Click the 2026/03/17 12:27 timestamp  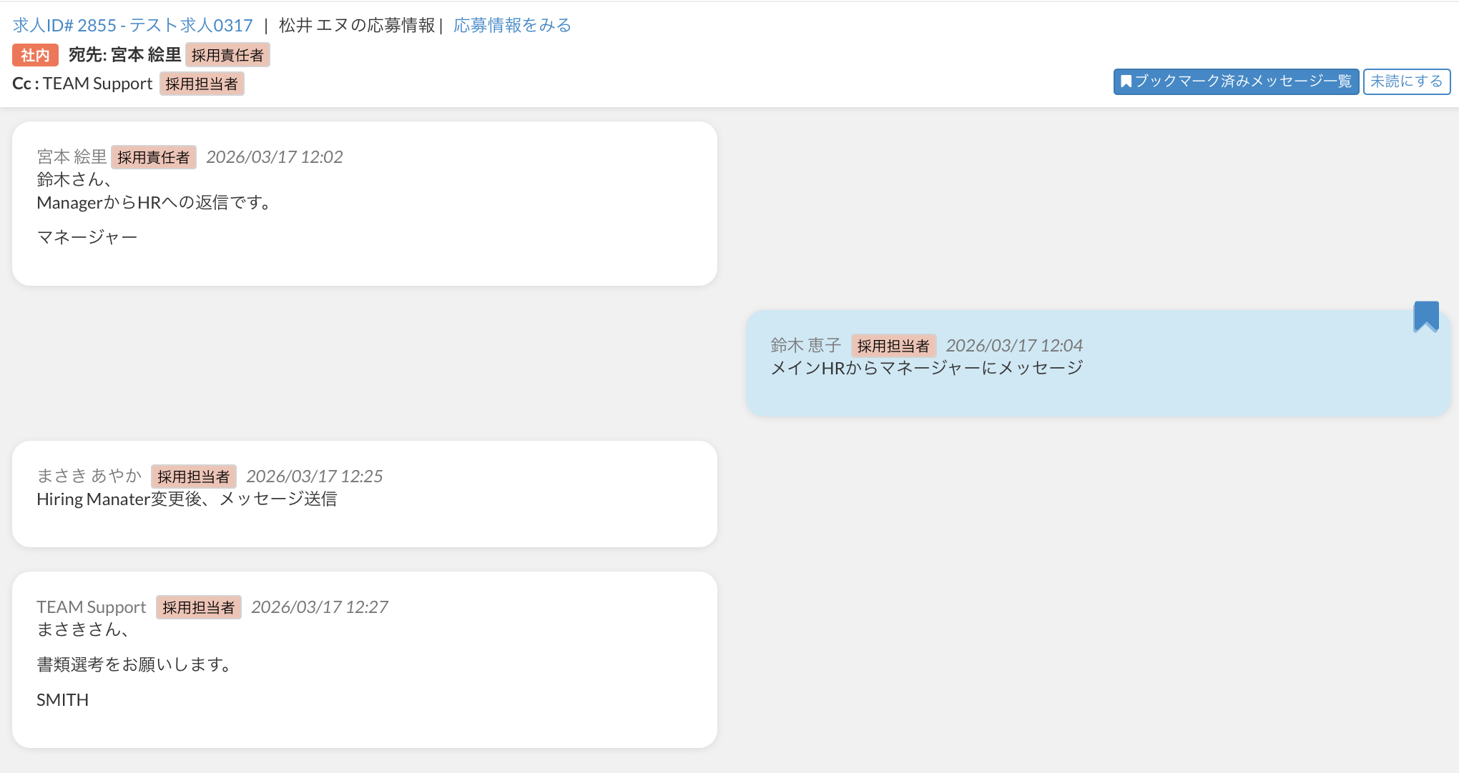coord(320,607)
